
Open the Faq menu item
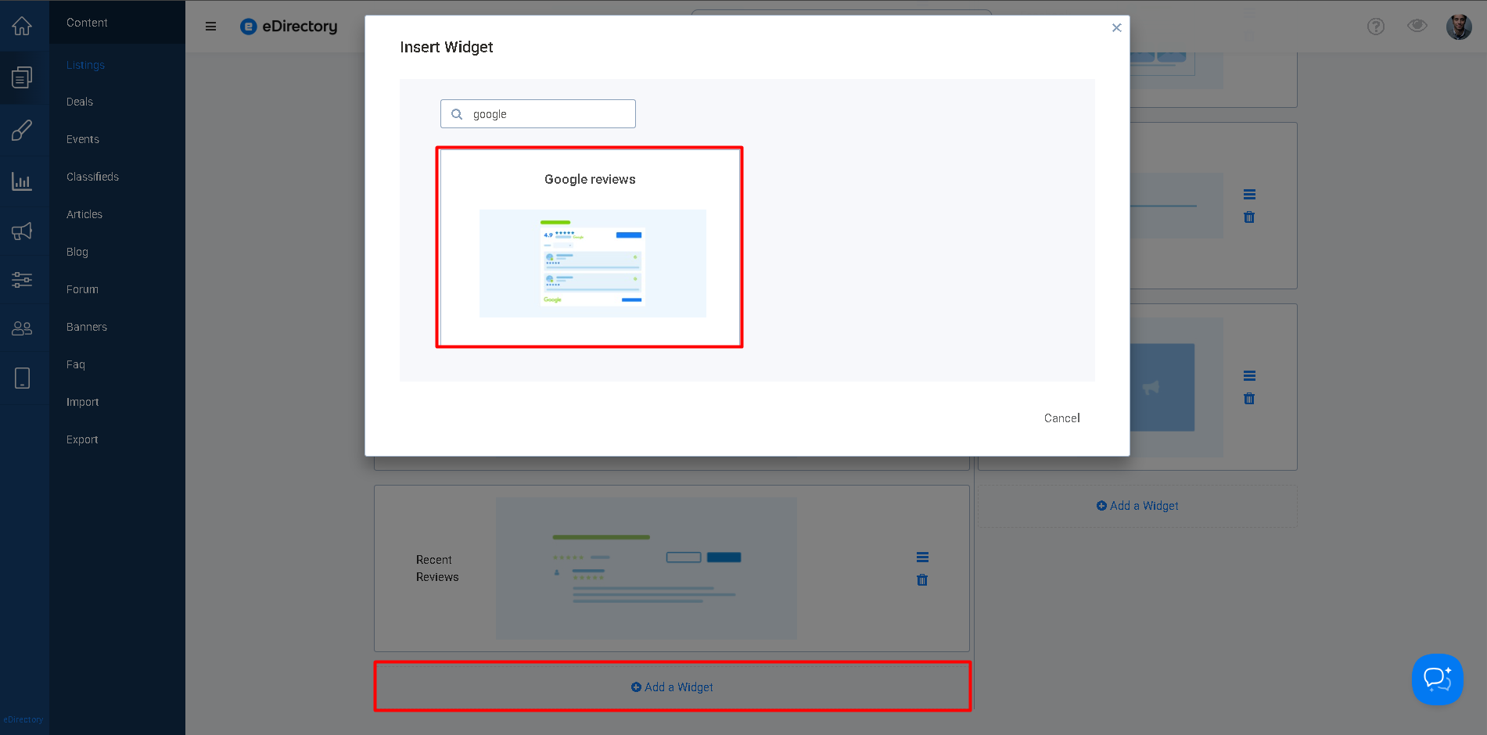click(x=76, y=364)
